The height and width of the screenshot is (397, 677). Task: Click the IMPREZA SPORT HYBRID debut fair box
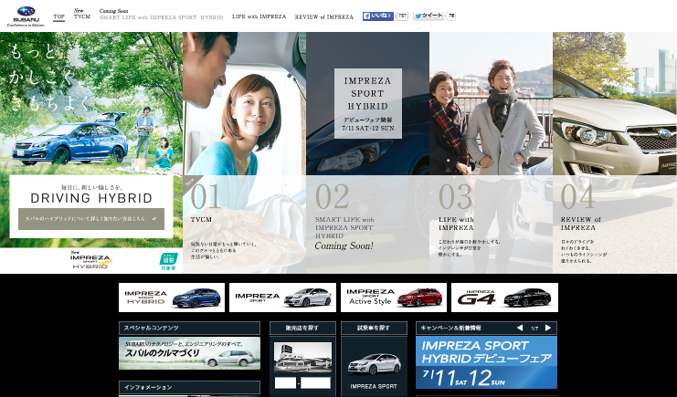[x=368, y=103]
